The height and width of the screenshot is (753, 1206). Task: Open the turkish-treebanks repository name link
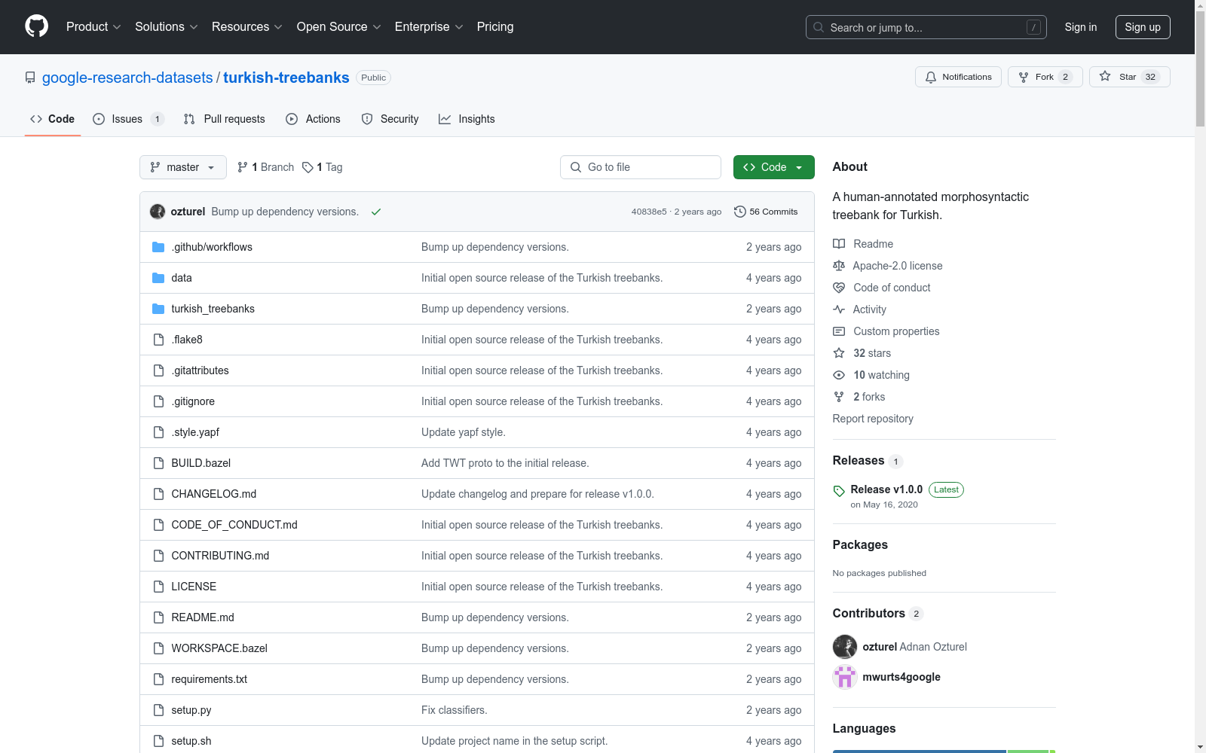tap(286, 78)
